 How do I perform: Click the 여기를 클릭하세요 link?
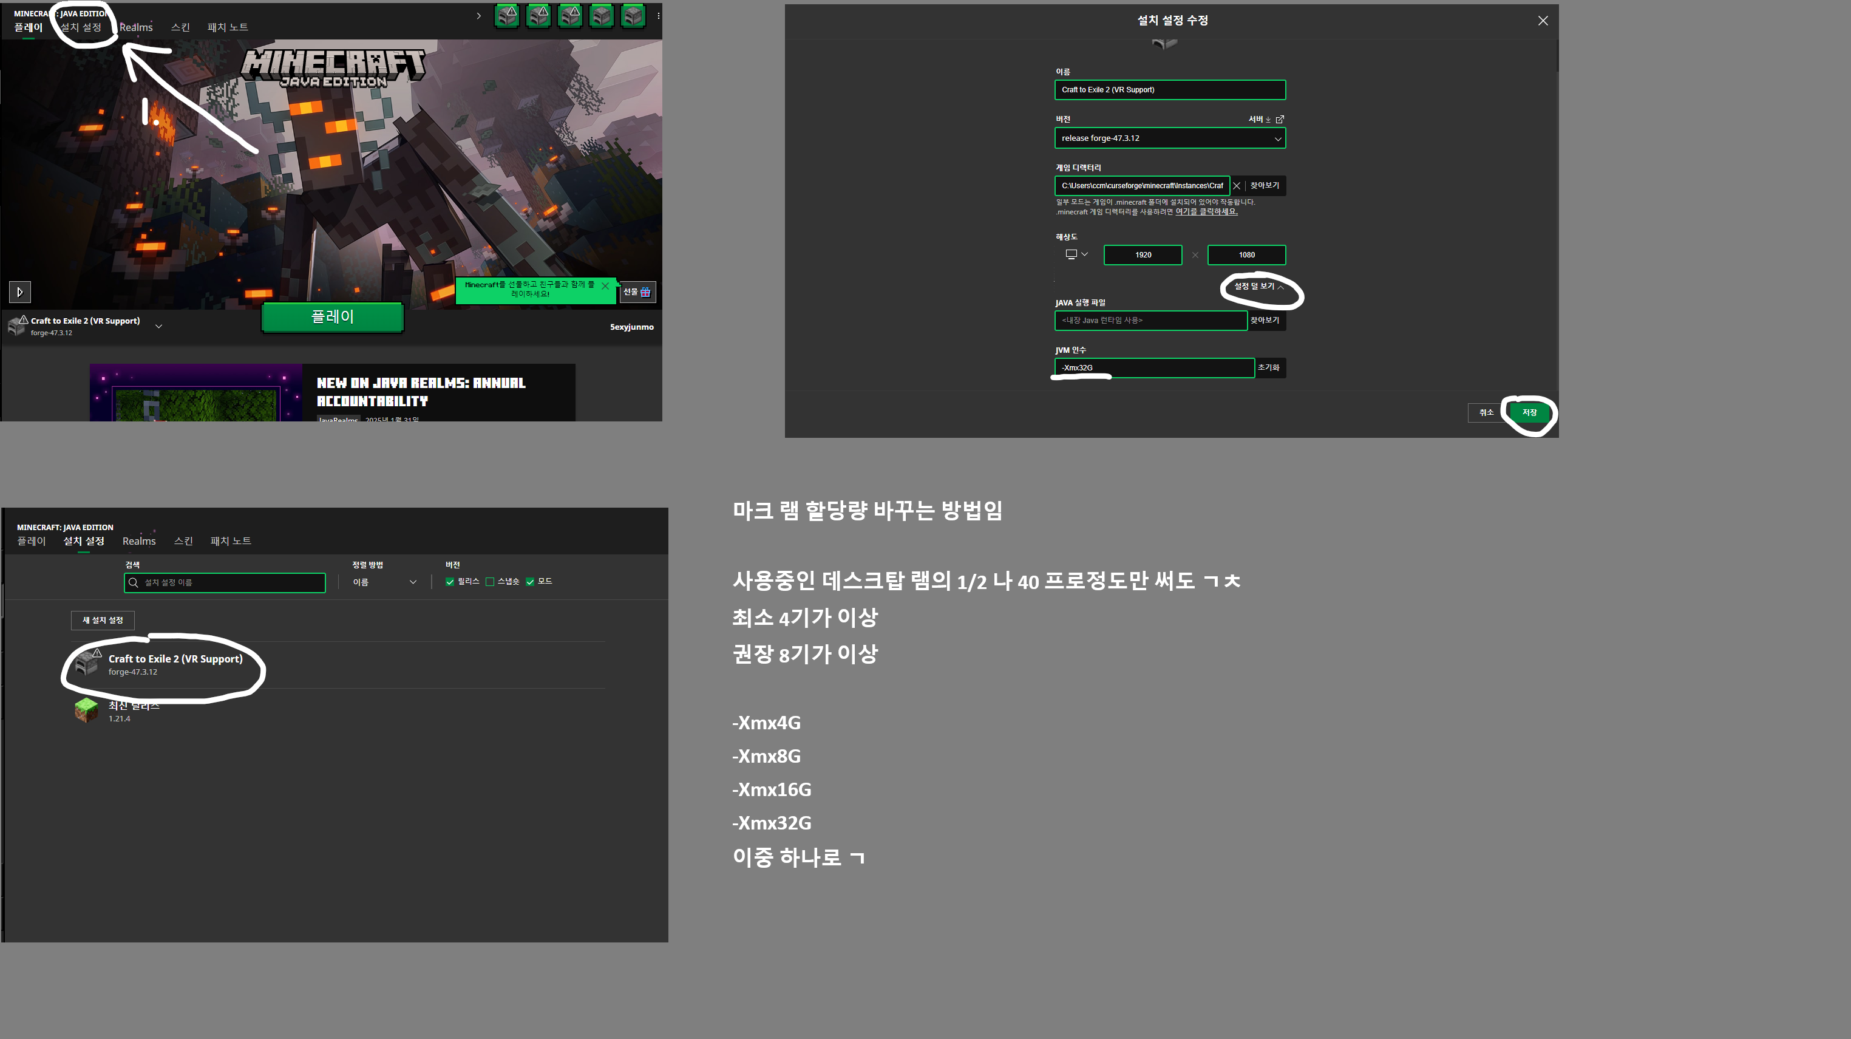[1206, 212]
